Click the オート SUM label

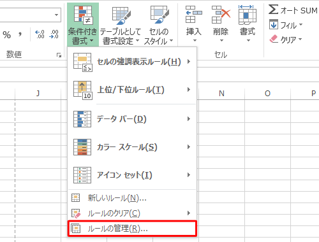pyautogui.click(x=299, y=10)
